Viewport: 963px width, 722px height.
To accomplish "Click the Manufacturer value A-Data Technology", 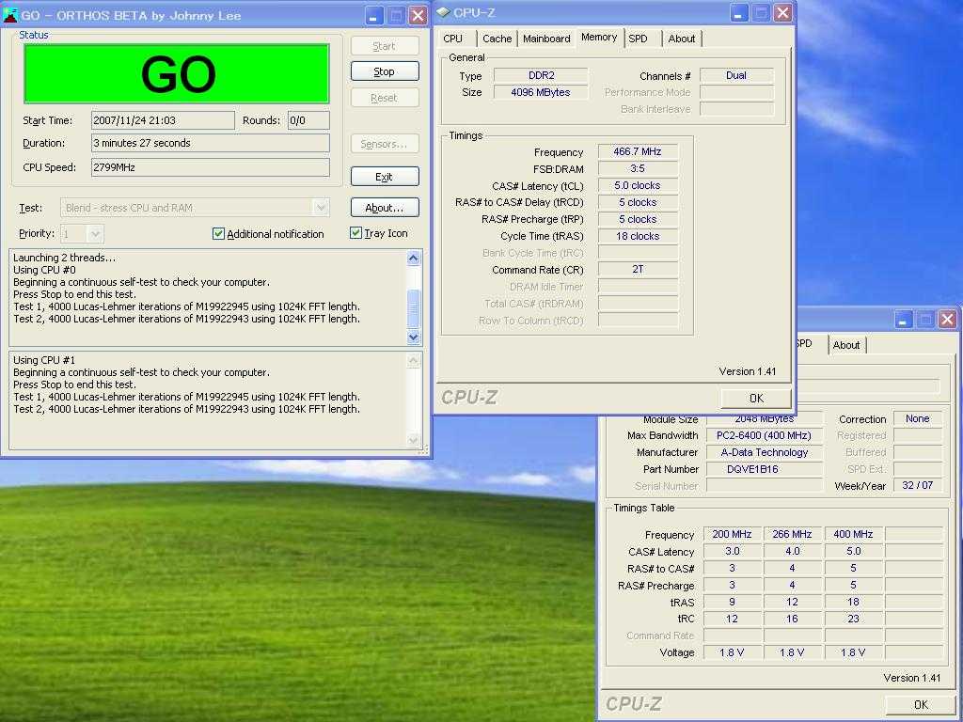I will coord(764,452).
